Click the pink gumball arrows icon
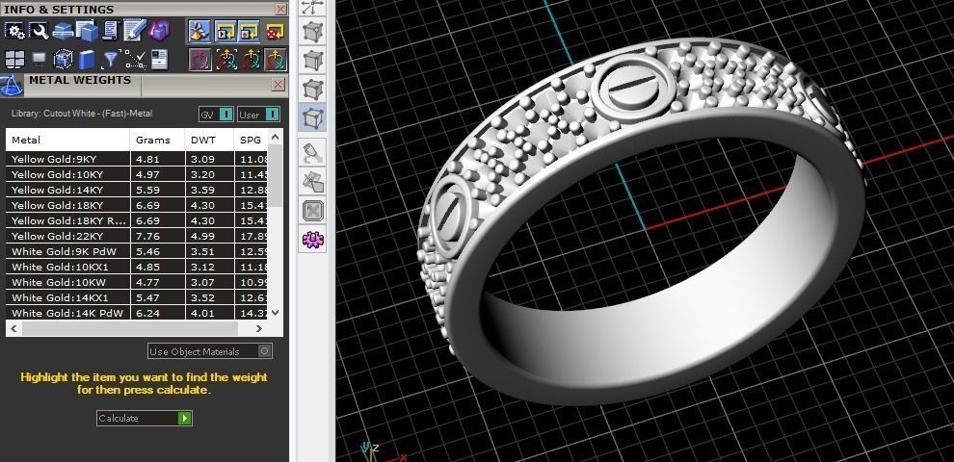Screen dimensions: 954x462 click(199, 60)
